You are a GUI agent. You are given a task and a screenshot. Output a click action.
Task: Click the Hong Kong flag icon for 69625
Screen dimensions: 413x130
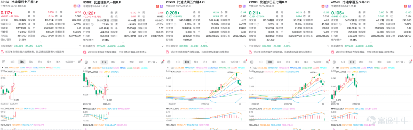(x=406, y=6)
